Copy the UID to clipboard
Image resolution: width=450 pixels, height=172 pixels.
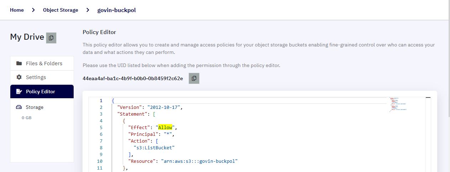coord(194,78)
